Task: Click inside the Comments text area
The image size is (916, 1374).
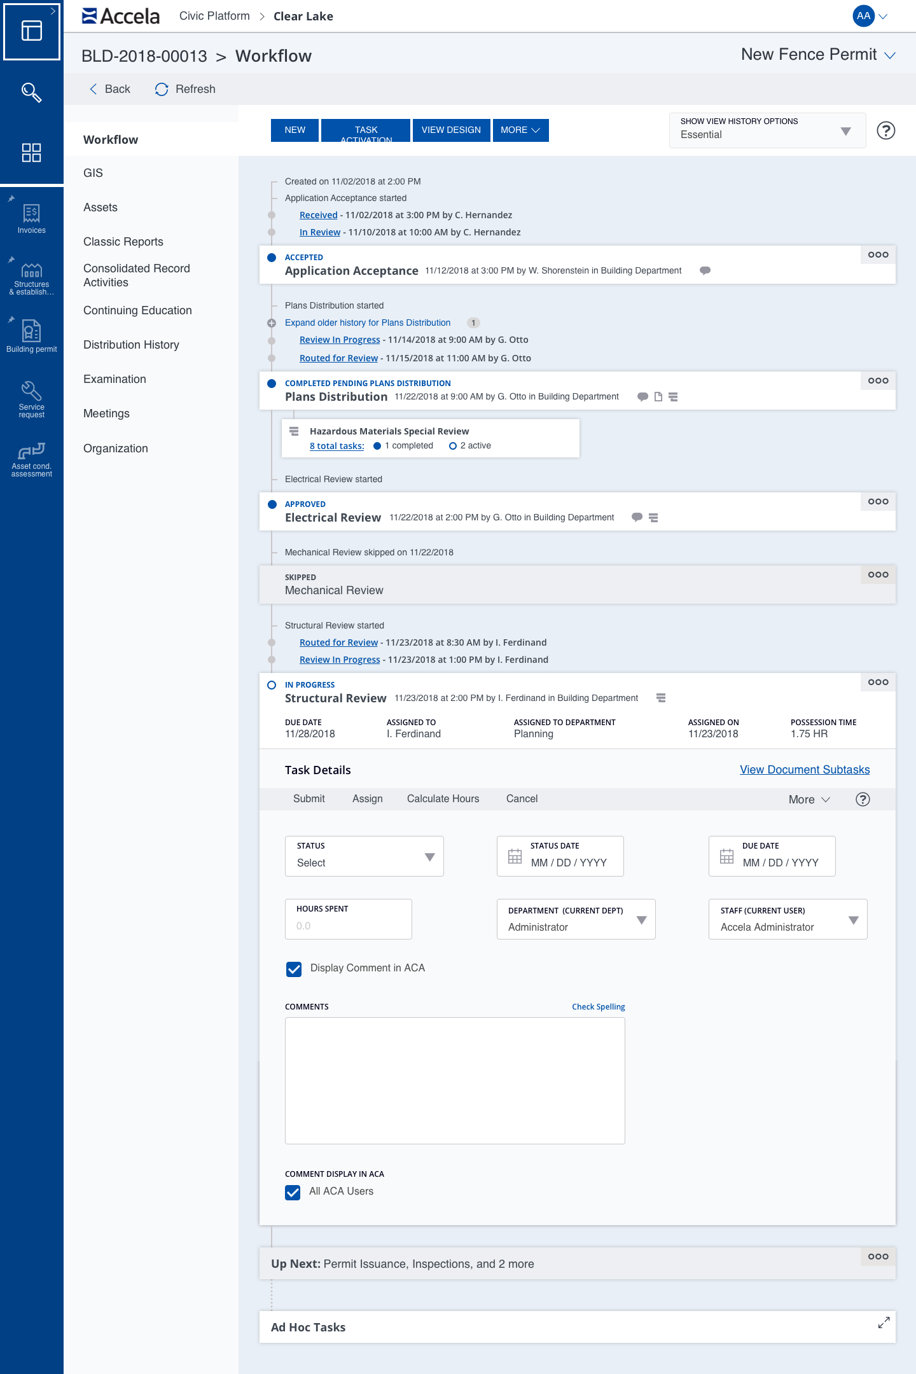Action: (455, 1080)
